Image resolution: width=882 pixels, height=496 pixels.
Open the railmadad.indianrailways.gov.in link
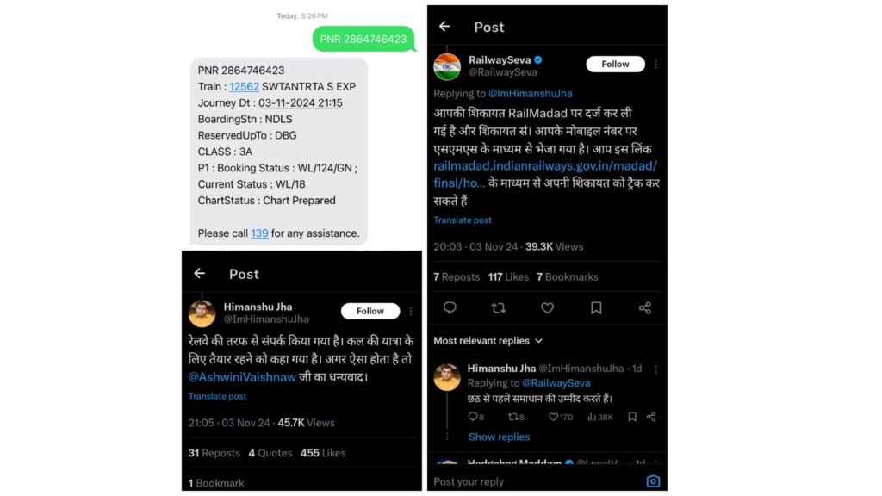(x=544, y=165)
